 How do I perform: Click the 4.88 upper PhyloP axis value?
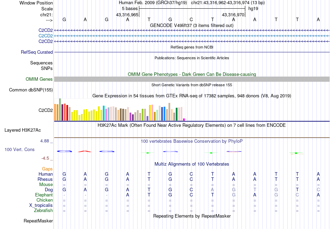44,141
